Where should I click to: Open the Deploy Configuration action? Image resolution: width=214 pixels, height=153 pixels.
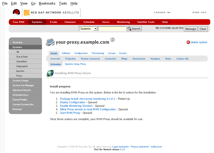(x=73, y=102)
